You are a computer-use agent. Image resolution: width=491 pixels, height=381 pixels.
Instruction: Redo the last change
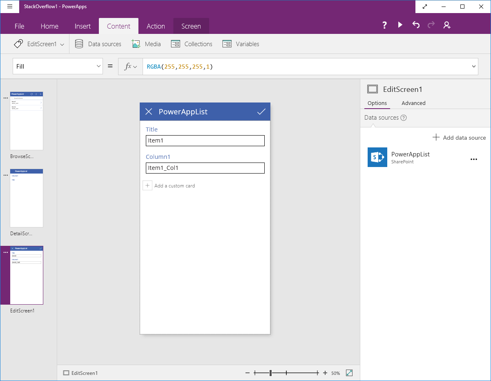pyautogui.click(x=431, y=25)
